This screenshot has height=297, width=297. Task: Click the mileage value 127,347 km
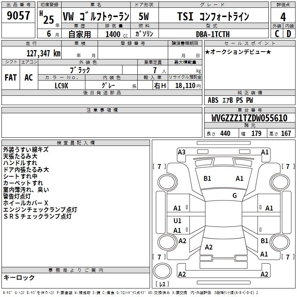pyautogui.click(x=43, y=53)
